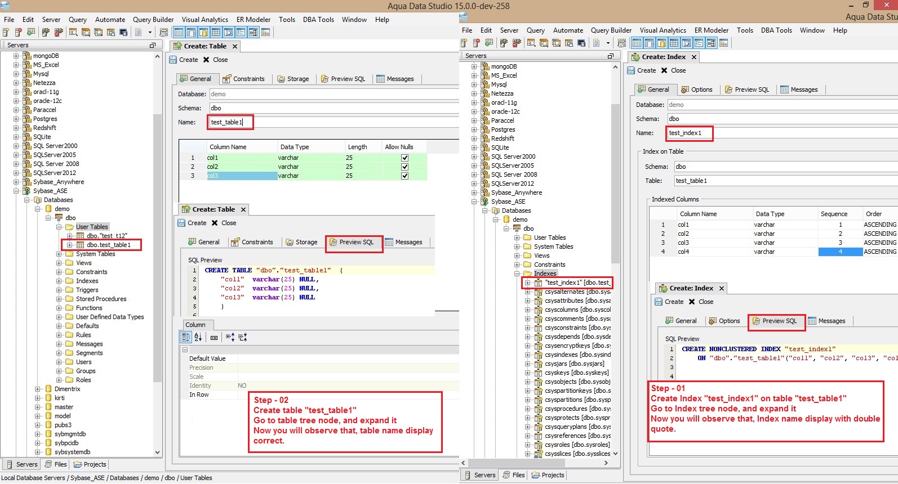Uncheck Allow Nulls for col2
The image size is (898, 484).
(404, 167)
